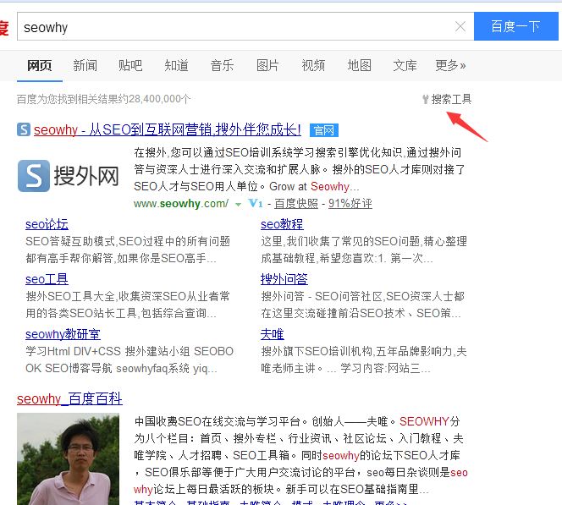Image resolution: width=562 pixels, height=505 pixels.
Task: Switch to the 新闻 tab
Action: 85,65
